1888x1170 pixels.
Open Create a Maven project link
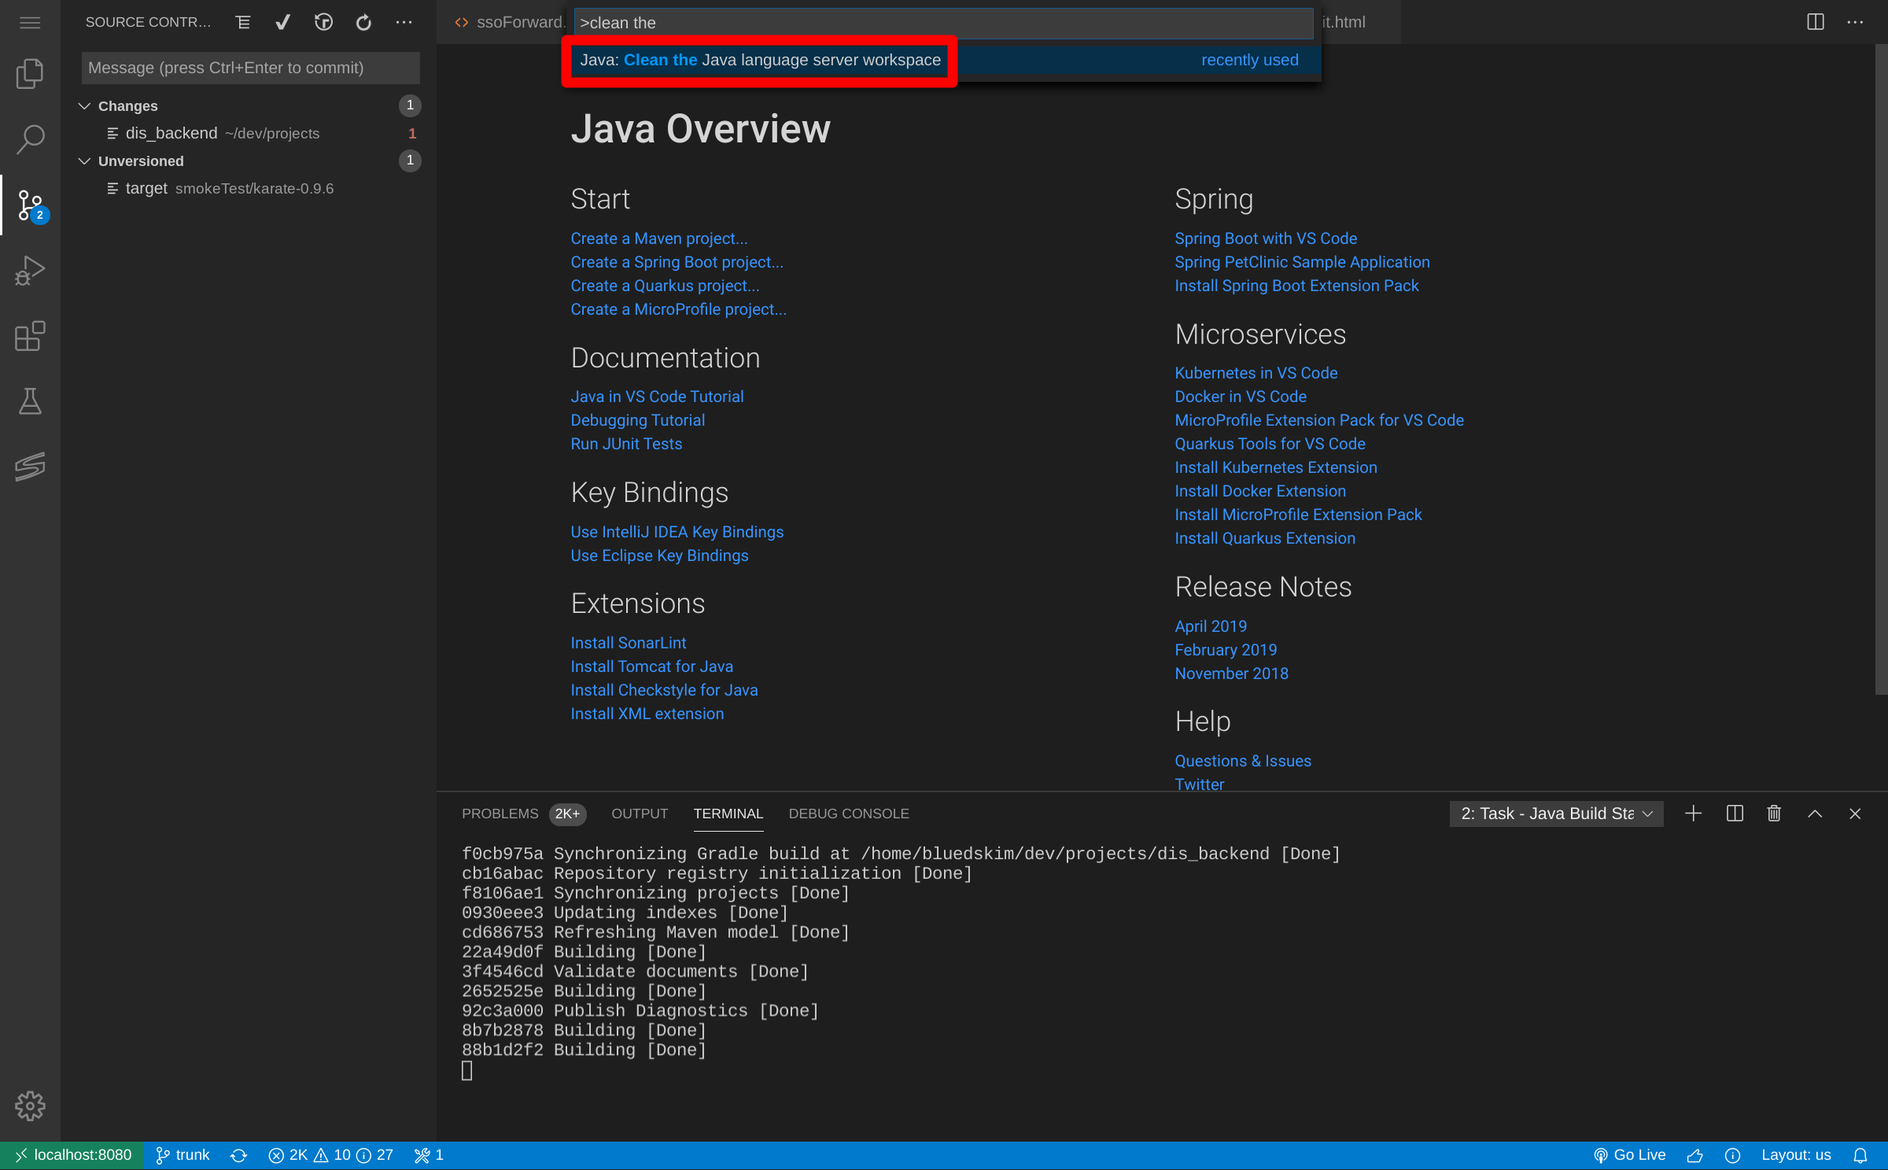[659, 238]
